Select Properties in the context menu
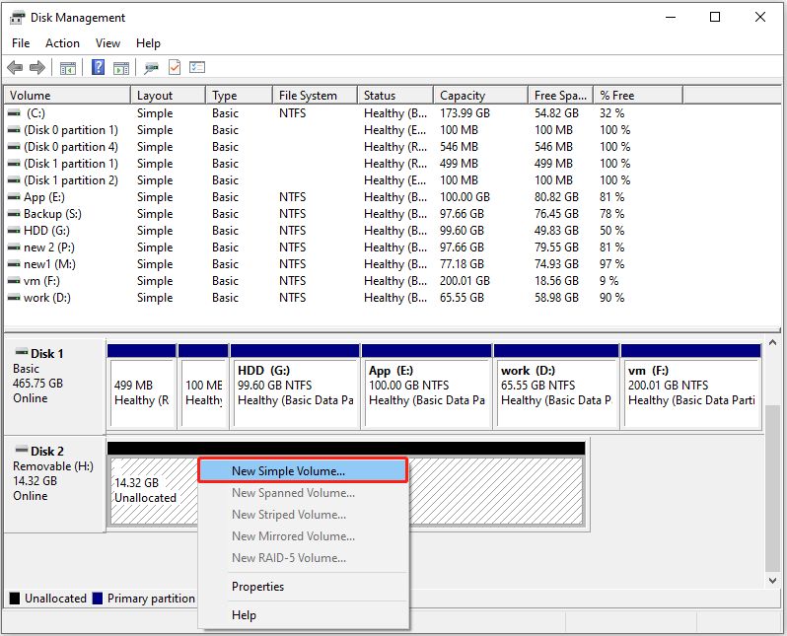The height and width of the screenshot is (636, 787). 303,587
